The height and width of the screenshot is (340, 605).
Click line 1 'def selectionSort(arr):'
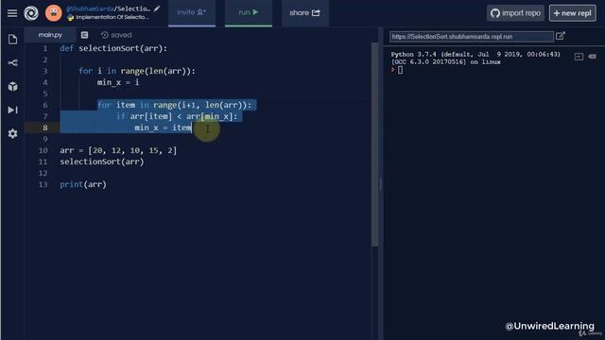(113, 48)
